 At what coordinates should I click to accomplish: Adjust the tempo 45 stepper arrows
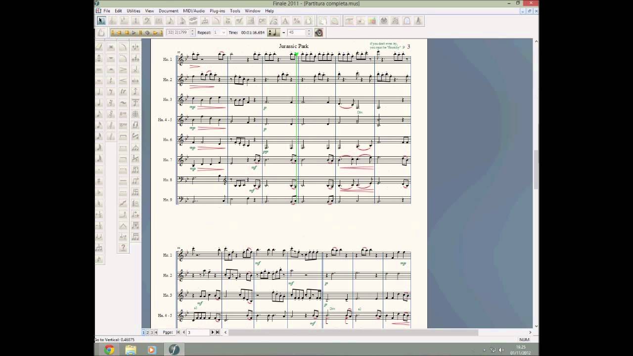[x=309, y=33]
